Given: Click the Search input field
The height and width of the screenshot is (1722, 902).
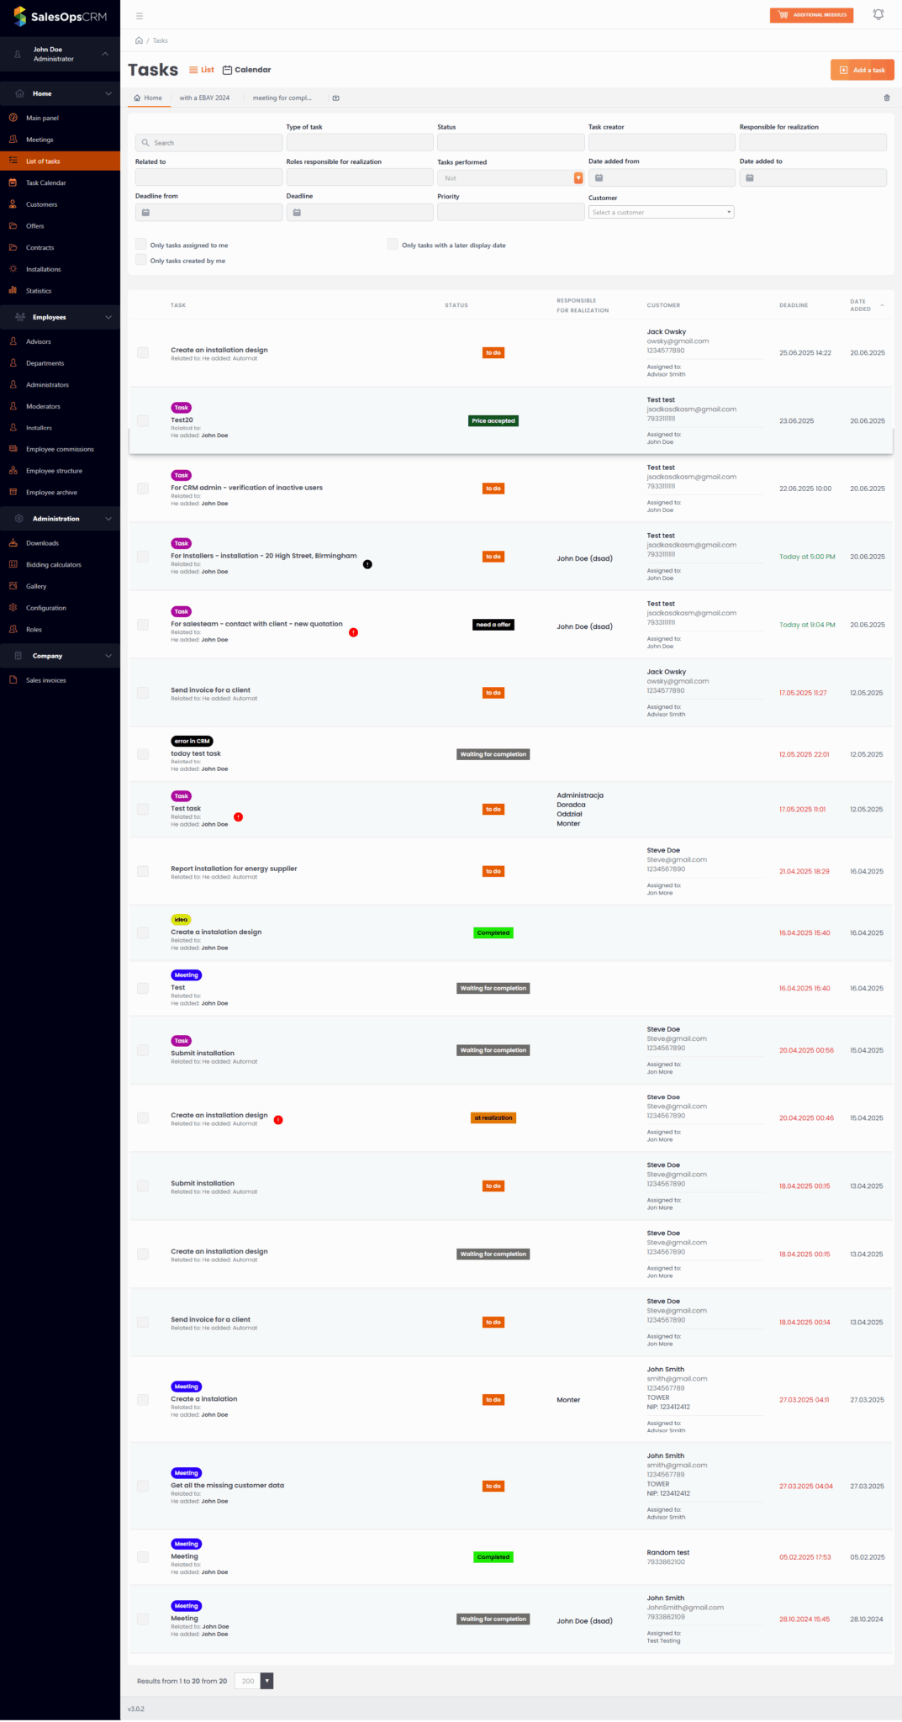Looking at the screenshot, I should click(x=208, y=143).
